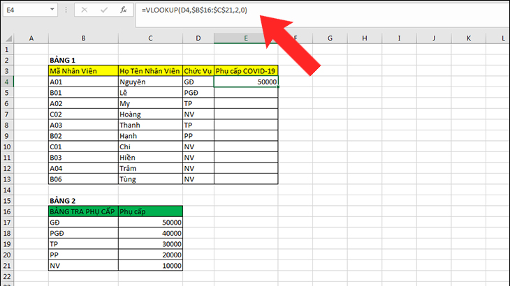The width and height of the screenshot is (510, 286).
Task: Select row 4 header
Action: [7, 82]
